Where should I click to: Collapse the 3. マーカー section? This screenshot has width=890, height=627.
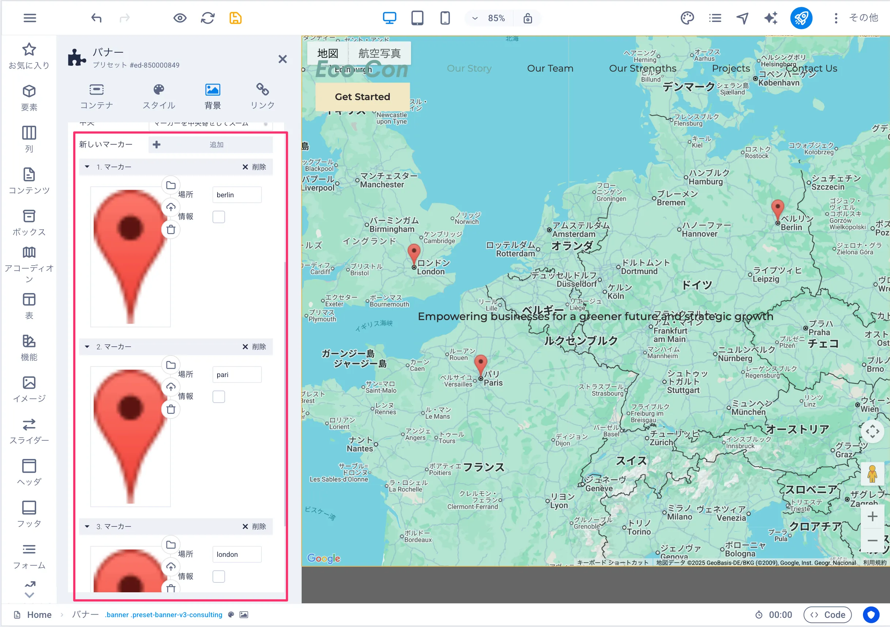(x=87, y=526)
